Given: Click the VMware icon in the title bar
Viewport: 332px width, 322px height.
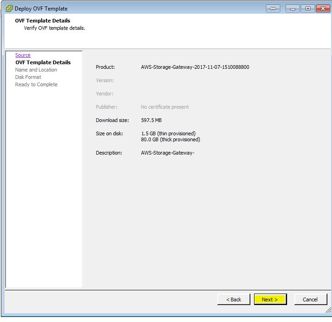Looking at the screenshot, I should [9, 8].
